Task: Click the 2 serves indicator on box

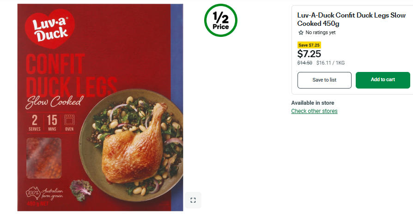Action: (35, 123)
